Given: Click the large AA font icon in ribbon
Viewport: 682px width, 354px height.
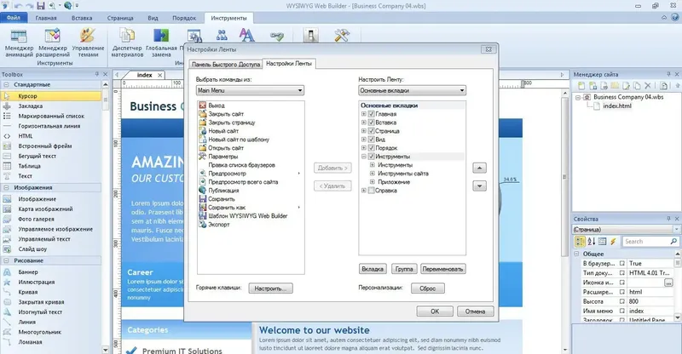Looking at the screenshot, I should (x=246, y=35).
